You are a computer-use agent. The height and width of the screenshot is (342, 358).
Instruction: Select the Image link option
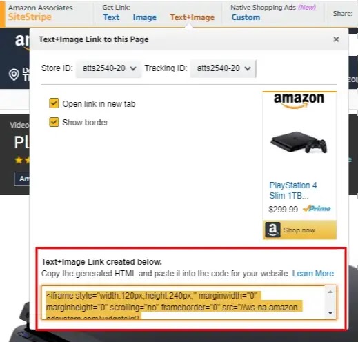click(145, 17)
